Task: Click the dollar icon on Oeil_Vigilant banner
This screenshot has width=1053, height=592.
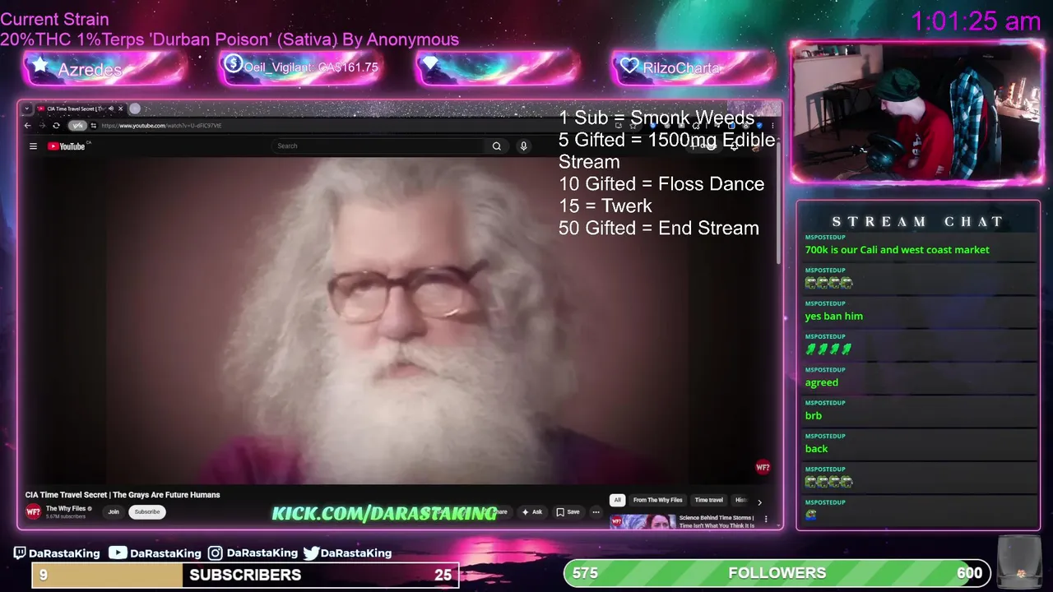Action: pyautogui.click(x=233, y=63)
